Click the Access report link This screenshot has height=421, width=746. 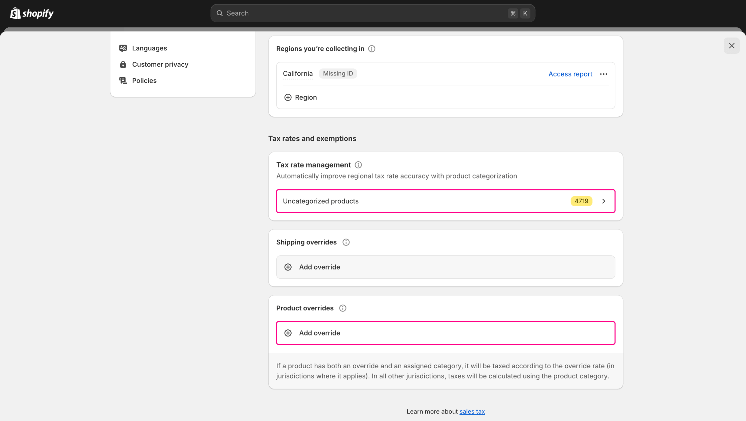tap(570, 74)
